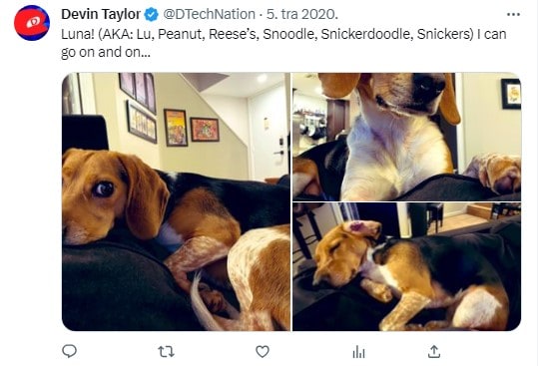Repost this tweet with the retweet arrows
The height and width of the screenshot is (366, 538).
tap(166, 352)
